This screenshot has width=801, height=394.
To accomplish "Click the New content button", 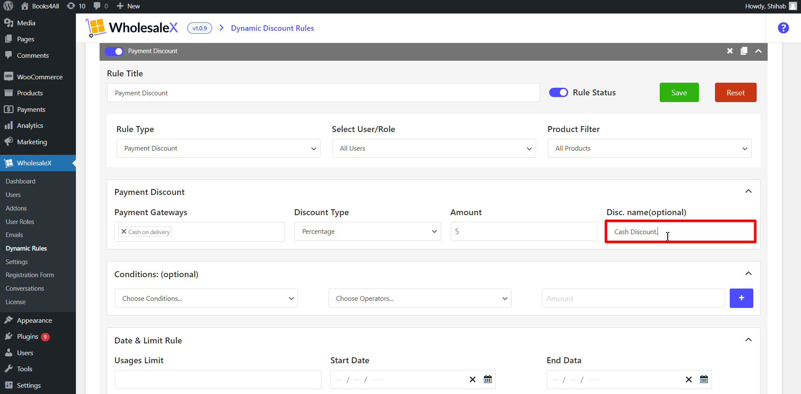I will (128, 6).
